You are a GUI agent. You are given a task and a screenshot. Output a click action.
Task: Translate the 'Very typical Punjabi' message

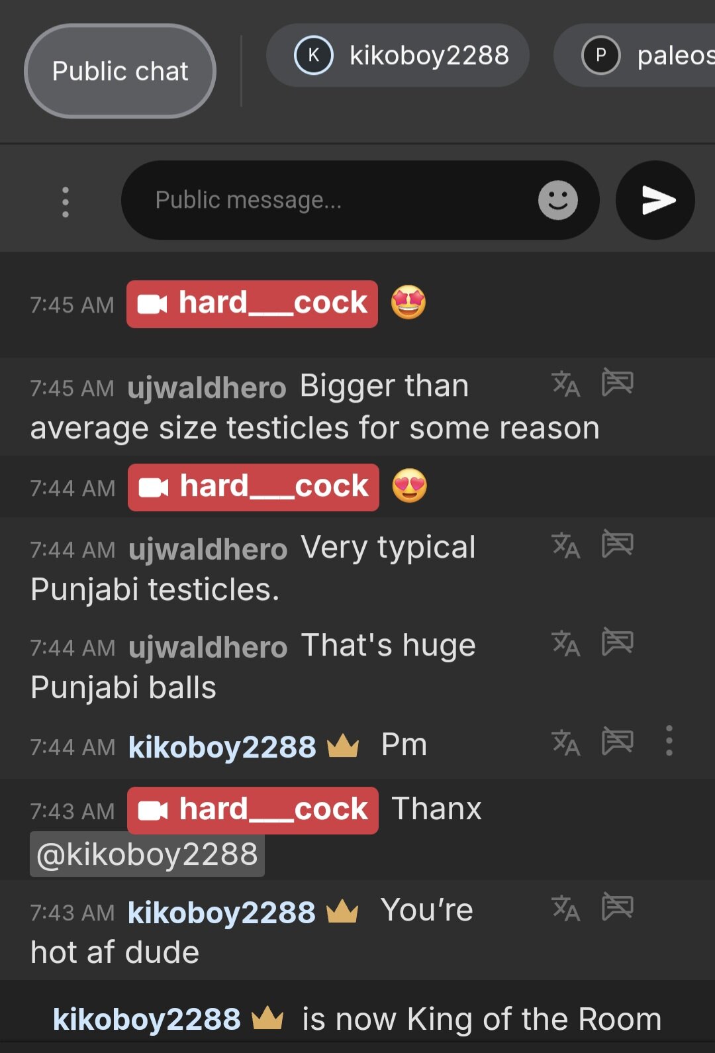tap(566, 546)
